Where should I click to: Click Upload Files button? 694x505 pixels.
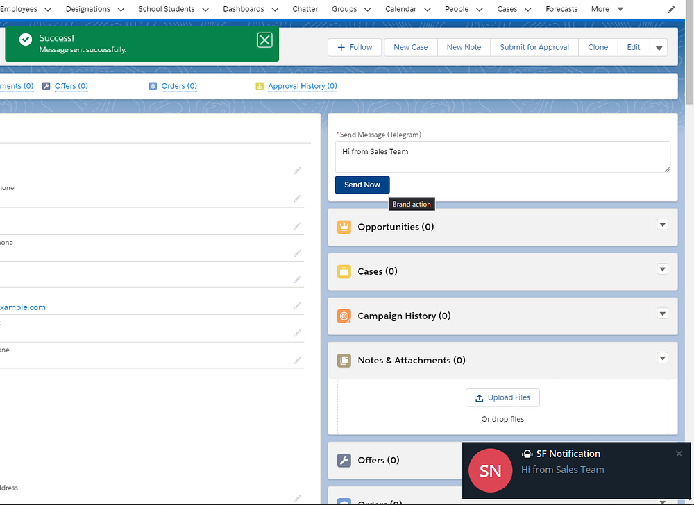(502, 398)
